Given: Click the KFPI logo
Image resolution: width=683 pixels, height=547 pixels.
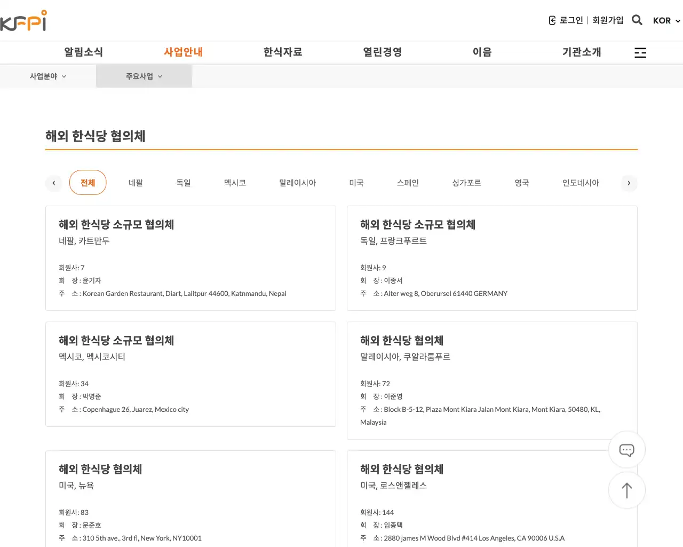Looking at the screenshot, I should (23, 20).
